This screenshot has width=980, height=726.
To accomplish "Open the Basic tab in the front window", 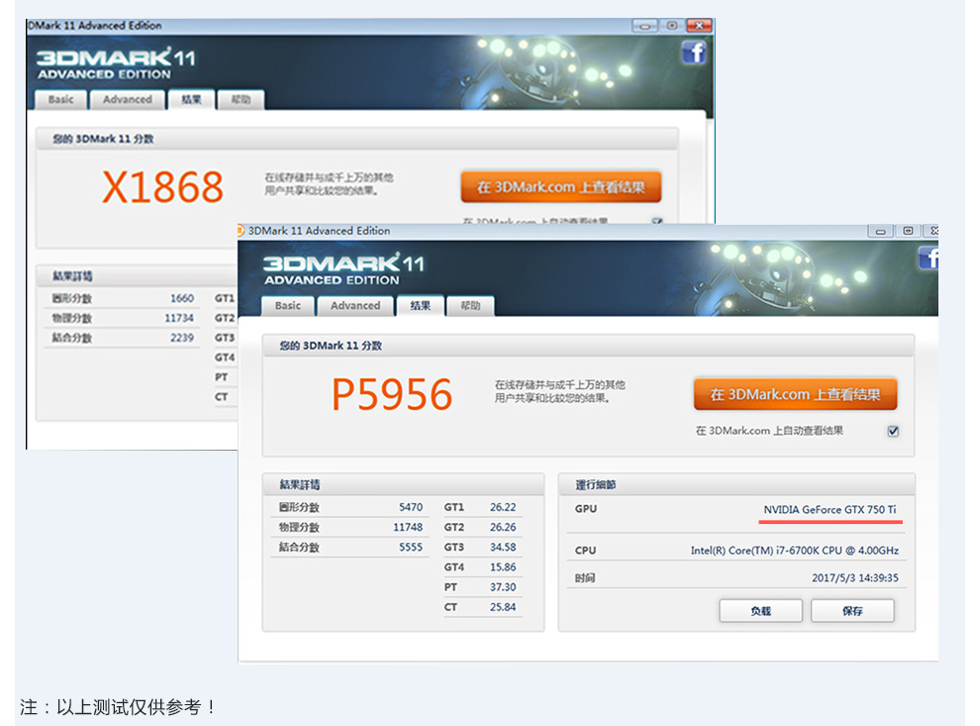I will (288, 306).
